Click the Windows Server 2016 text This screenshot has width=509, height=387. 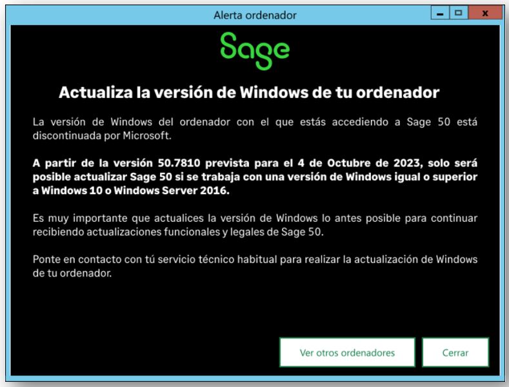(x=172, y=190)
